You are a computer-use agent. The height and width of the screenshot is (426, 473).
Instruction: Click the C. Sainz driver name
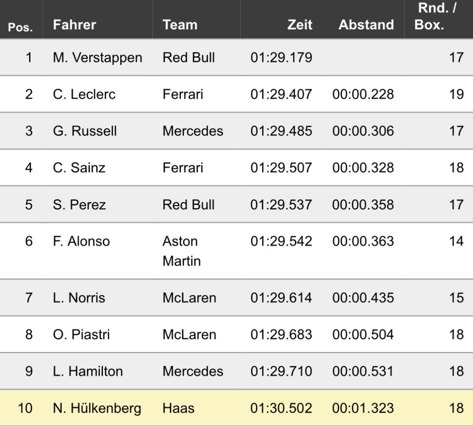(79, 168)
